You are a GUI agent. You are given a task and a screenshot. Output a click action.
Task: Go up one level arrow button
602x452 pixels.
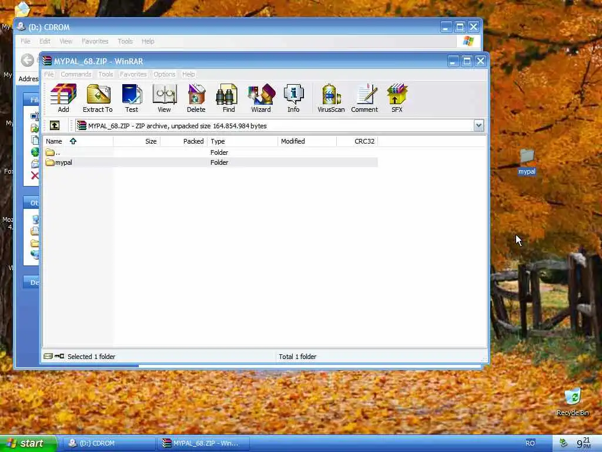click(x=55, y=125)
